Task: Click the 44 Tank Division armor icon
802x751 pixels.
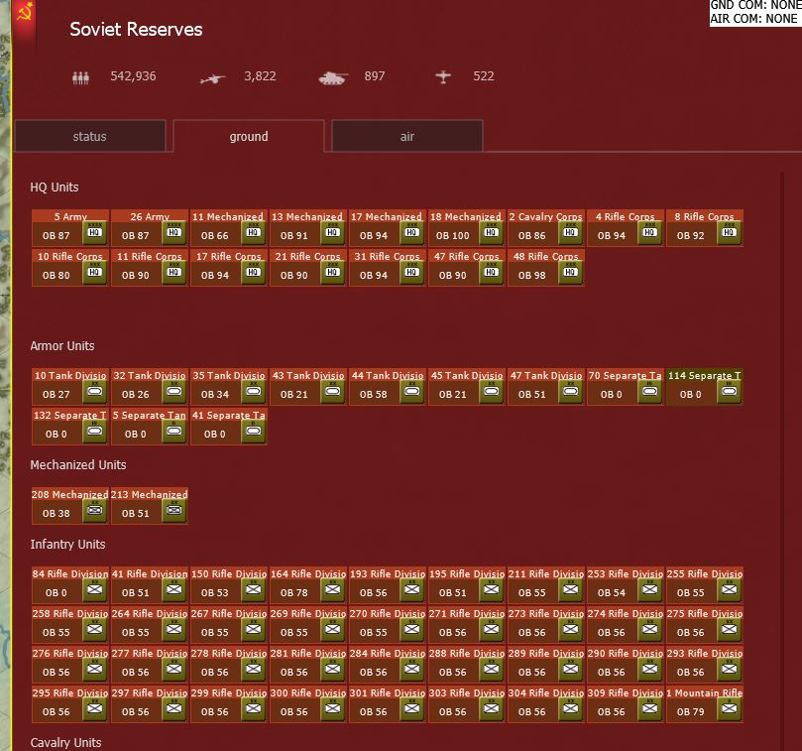Action: tap(411, 391)
